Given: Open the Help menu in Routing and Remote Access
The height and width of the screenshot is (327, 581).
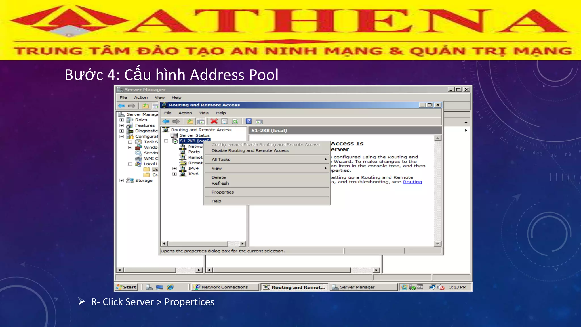Looking at the screenshot, I should (221, 113).
